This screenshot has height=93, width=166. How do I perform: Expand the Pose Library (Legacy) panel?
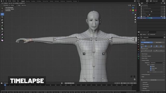(x=146, y=56)
